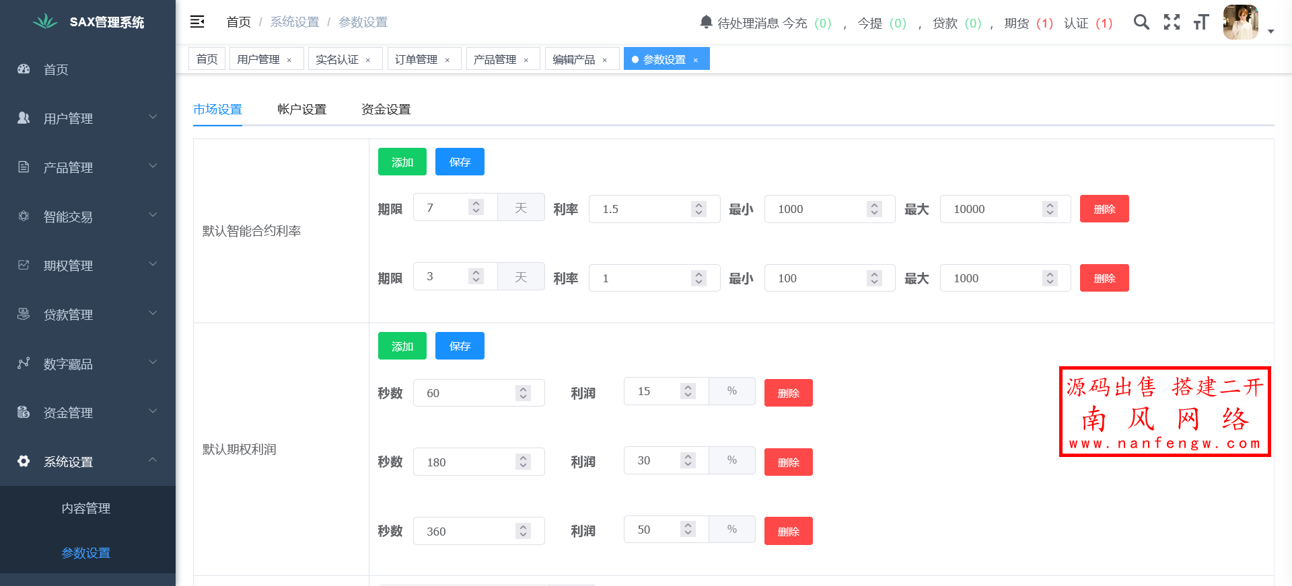The height and width of the screenshot is (586, 1292).
Task: Expand the 用户管理 sidebar menu
Action: tap(87, 118)
